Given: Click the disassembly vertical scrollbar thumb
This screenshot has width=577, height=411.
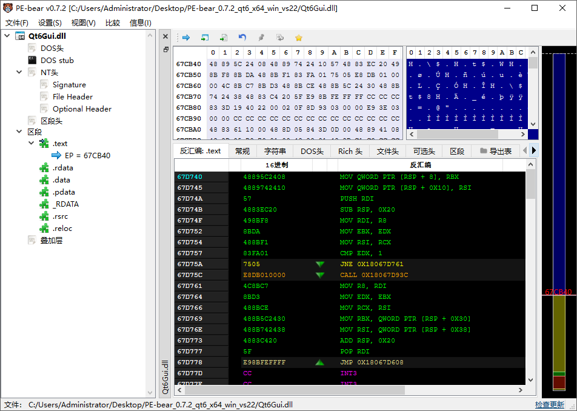Looking at the screenshot, I should coord(530,184).
